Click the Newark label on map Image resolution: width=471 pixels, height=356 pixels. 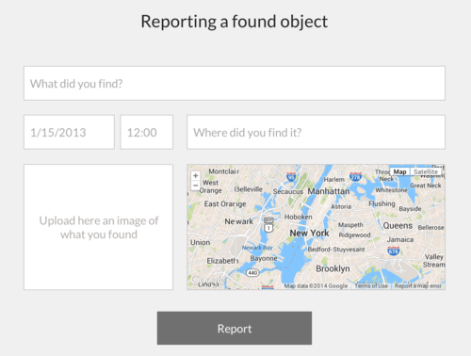[238, 221]
